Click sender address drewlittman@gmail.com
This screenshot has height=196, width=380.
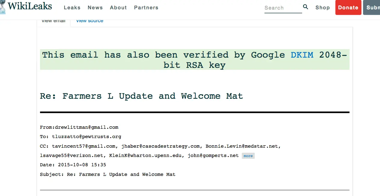click(87, 127)
